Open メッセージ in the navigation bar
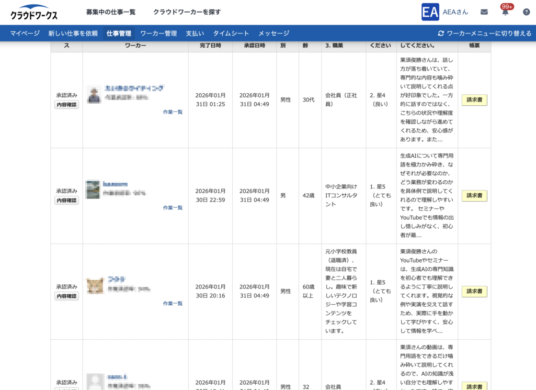536x390 pixels. (273, 34)
